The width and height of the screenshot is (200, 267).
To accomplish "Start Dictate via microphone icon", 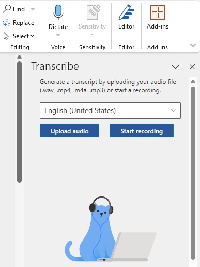I will click(58, 12).
